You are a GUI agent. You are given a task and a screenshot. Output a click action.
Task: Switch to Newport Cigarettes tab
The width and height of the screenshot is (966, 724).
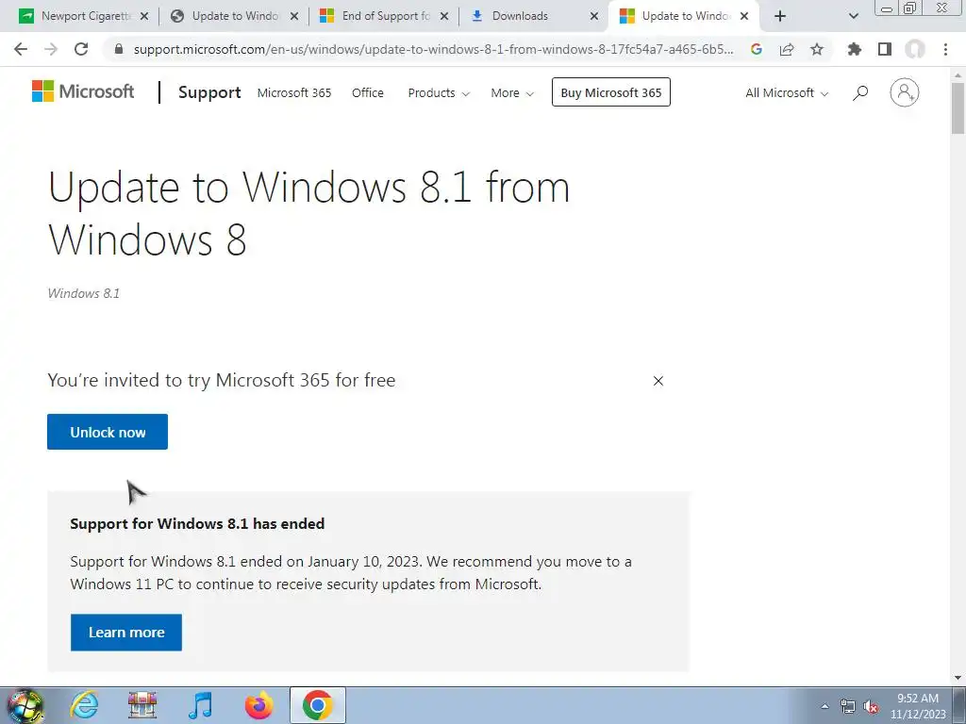[x=84, y=16]
